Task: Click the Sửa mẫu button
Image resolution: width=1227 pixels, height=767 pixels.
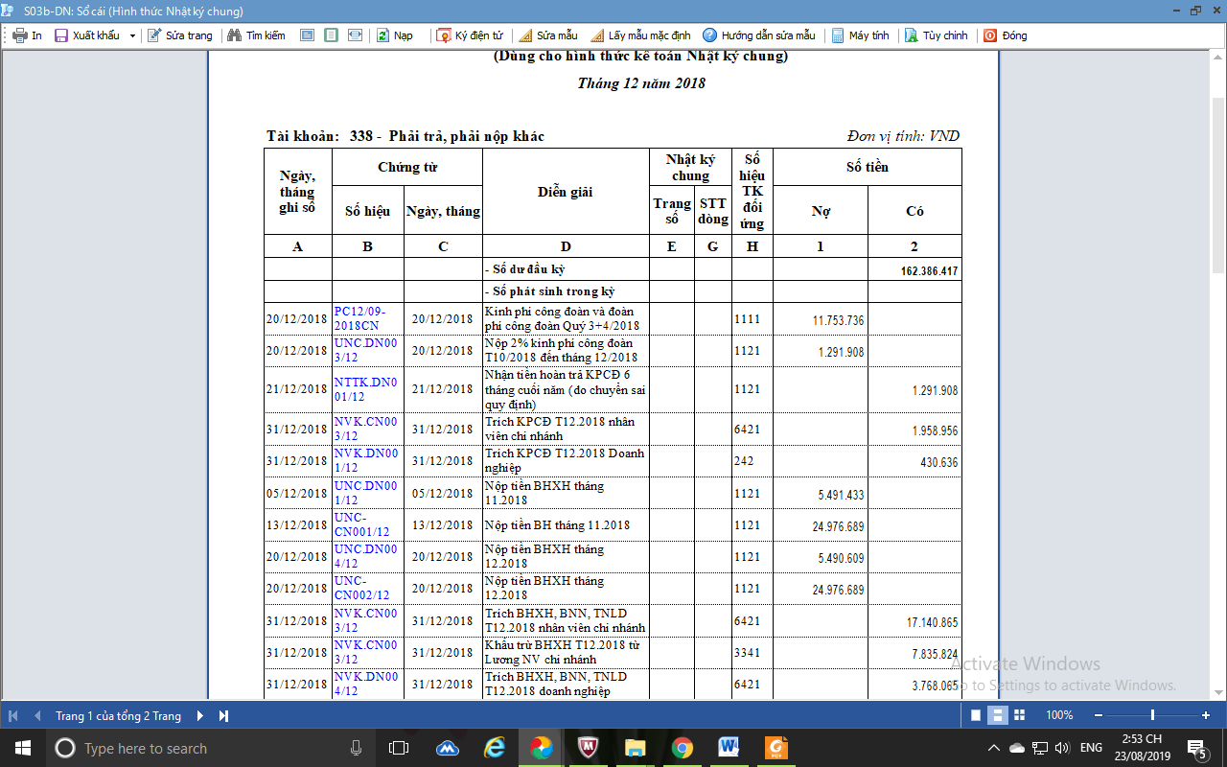Action: 548,35
